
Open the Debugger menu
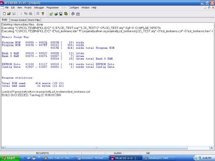click(39, 7)
